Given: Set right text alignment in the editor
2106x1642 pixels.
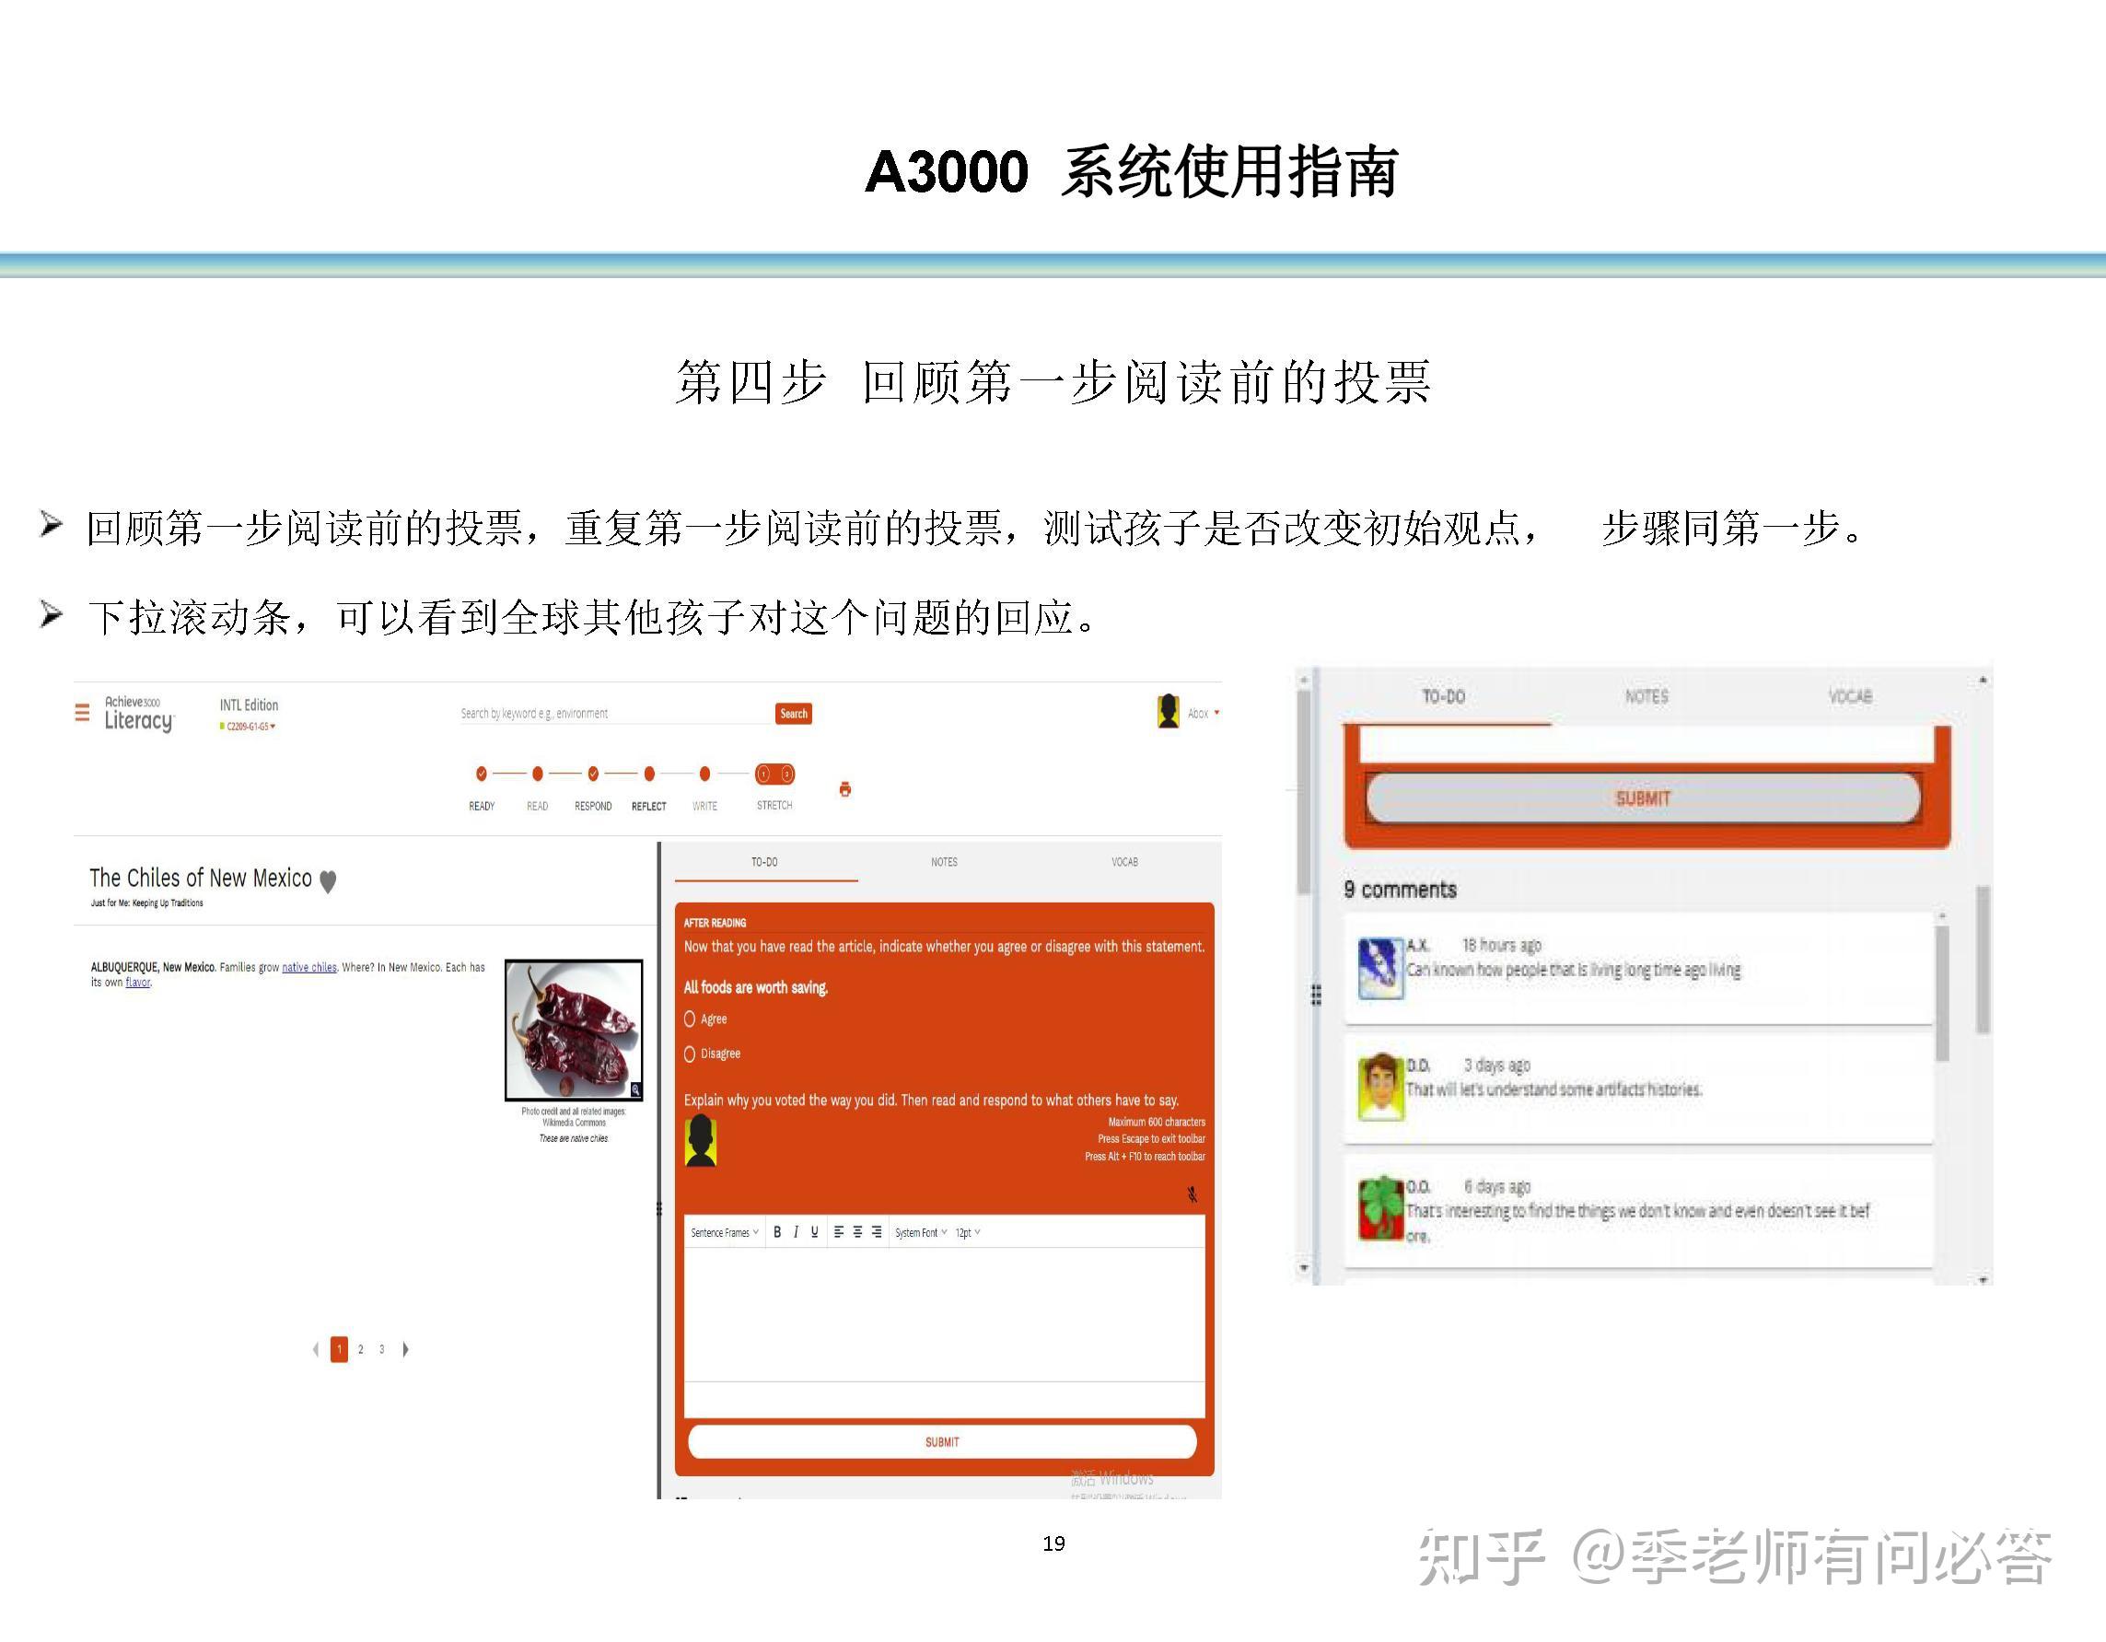Looking at the screenshot, I should pos(876,1232).
